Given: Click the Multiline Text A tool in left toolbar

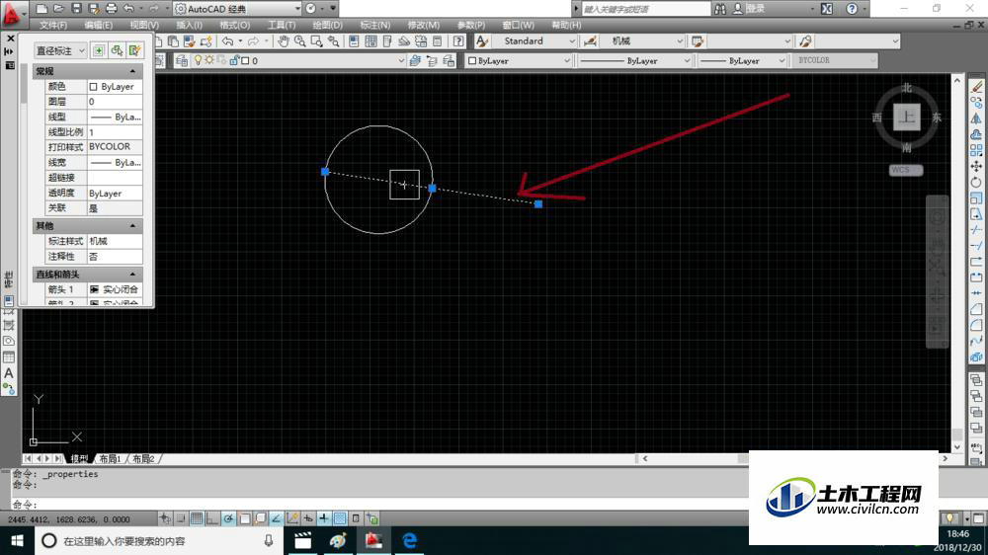Looking at the screenshot, I should pyautogui.click(x=9, y=373).
